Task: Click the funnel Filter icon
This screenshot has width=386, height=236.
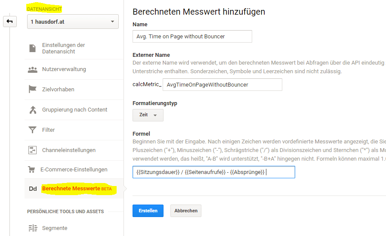Action: (x=32, y=130)
